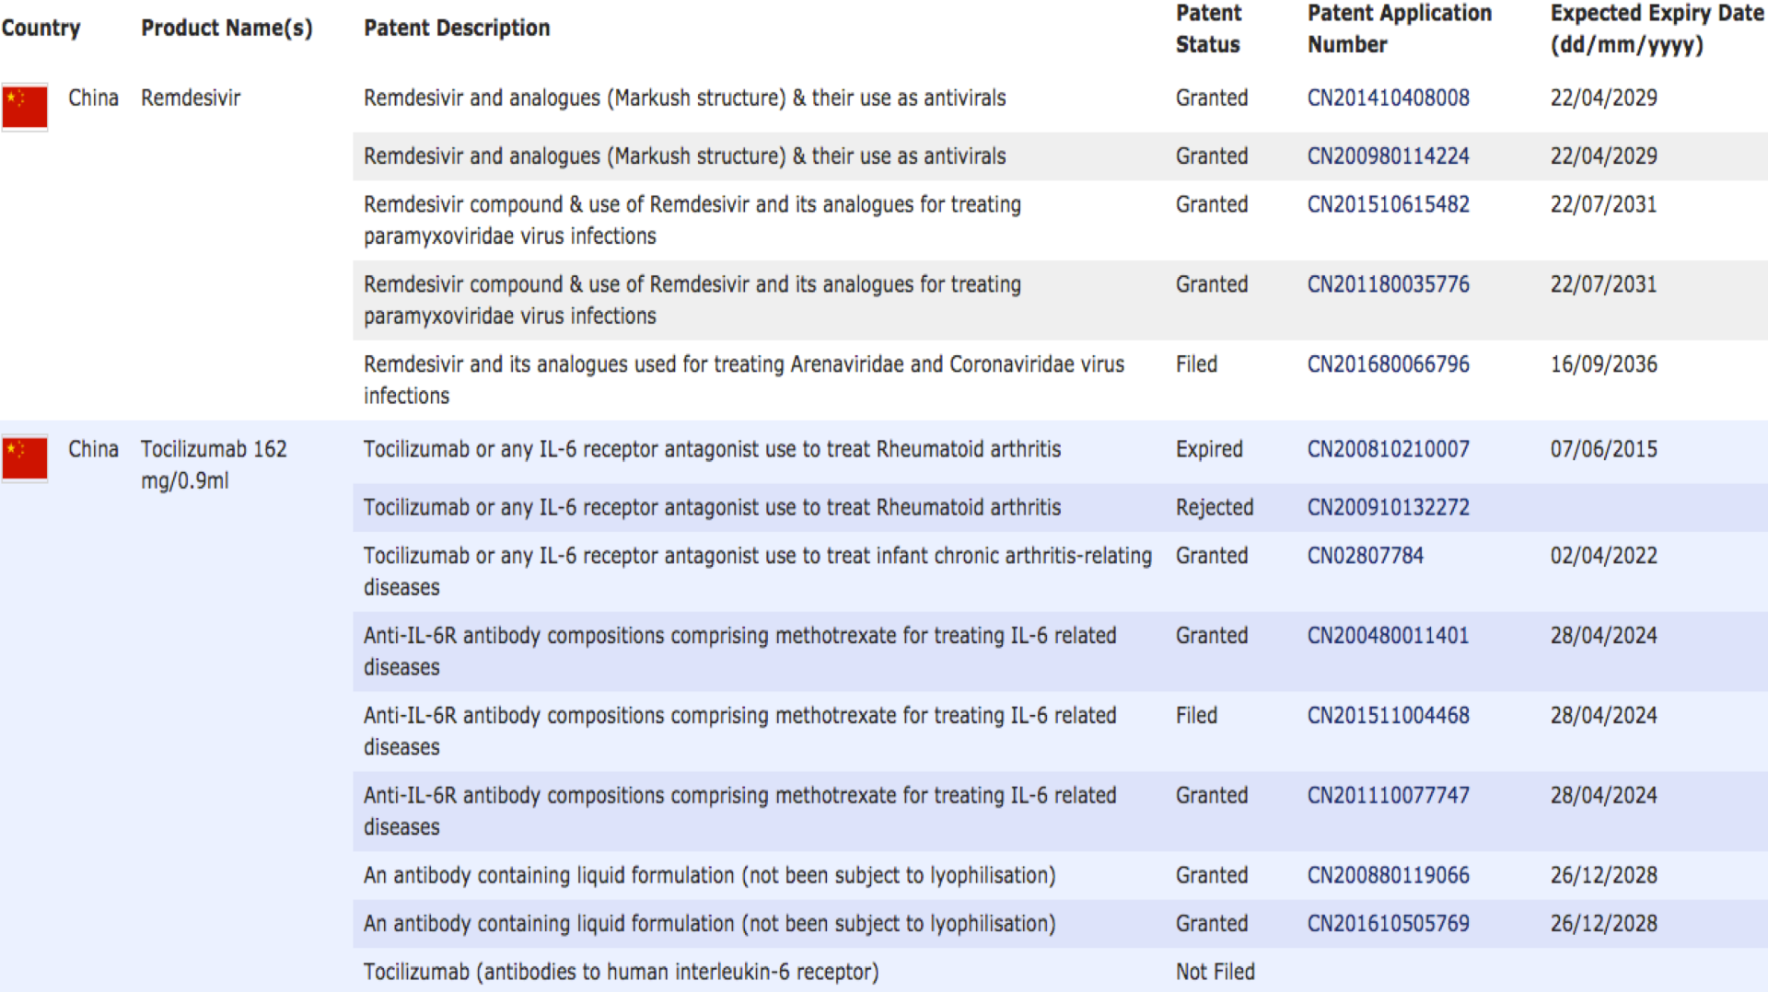Click the Expected Expiry Date column header
The width and height of the screenshot is (1768, 992).
[x=1656, y=29]
